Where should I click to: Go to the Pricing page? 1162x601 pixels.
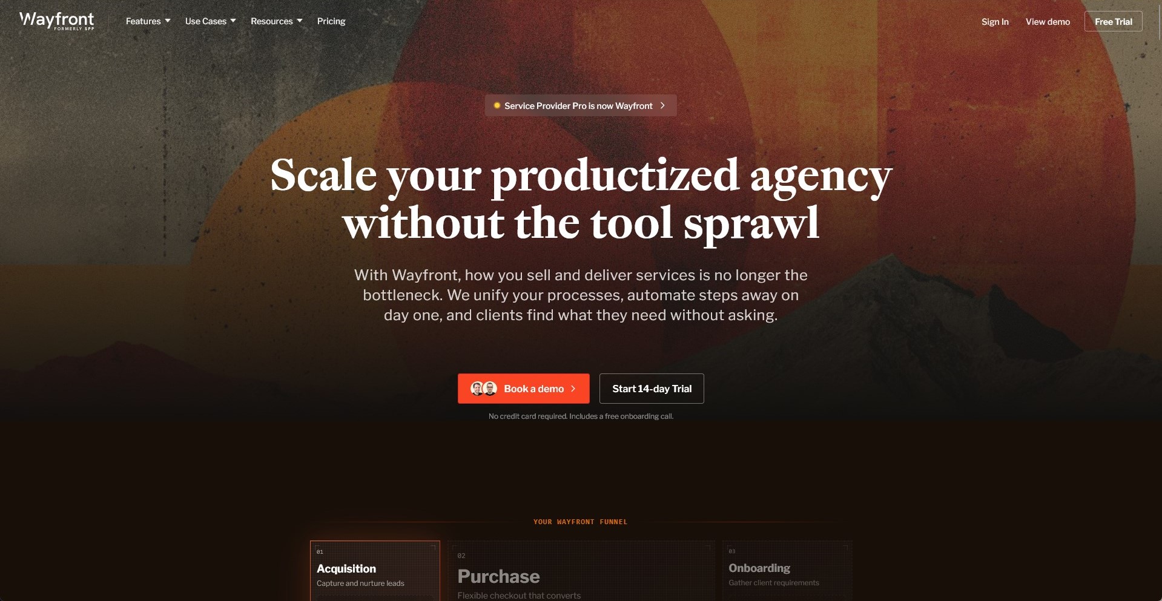[x=331, y=21]
